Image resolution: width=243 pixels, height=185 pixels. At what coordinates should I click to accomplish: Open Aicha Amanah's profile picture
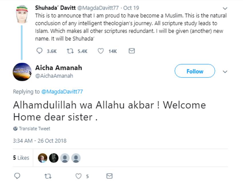pyautogui.click(x=22, y=72)
